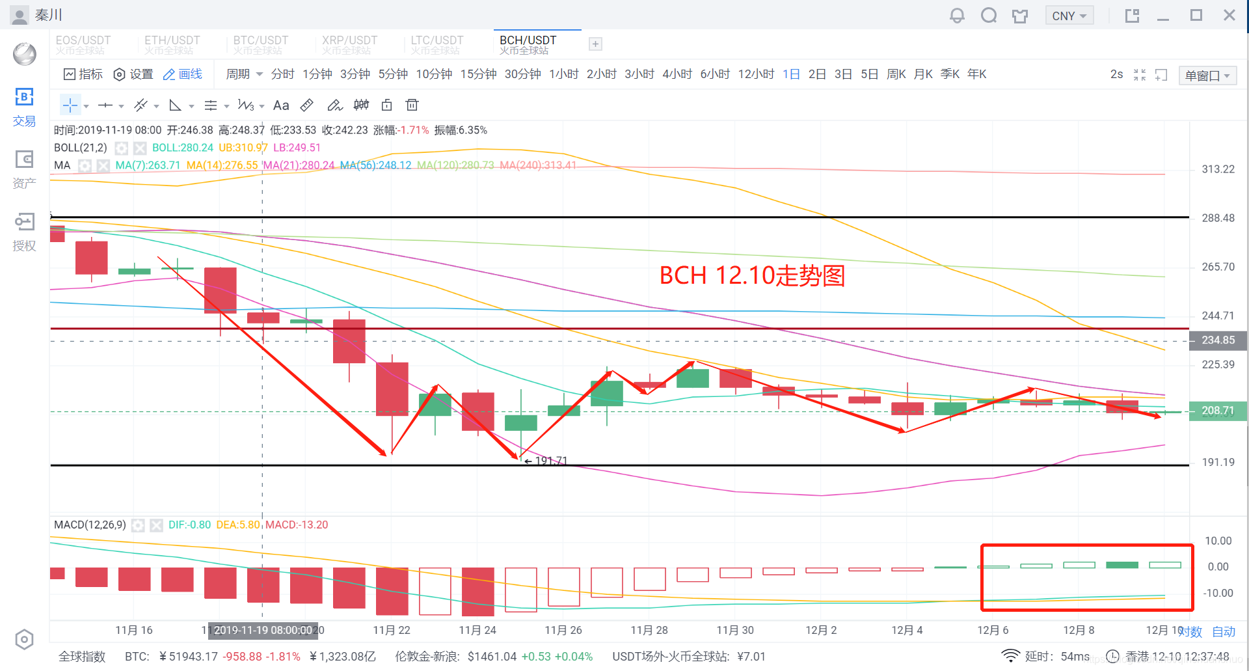Open the CNY currency dropdown
Image resolution: width=1249 pixels, height=671 pixels.
[x=1069, y=16]
